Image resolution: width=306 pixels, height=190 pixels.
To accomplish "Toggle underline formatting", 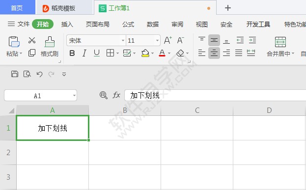I will [x=97, y=53].
